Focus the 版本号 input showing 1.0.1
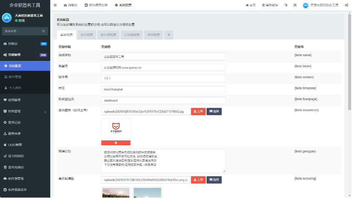 pos(163,78)
